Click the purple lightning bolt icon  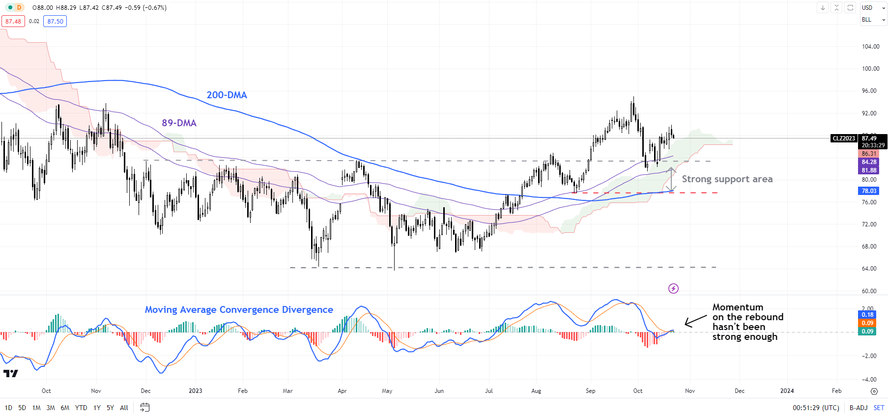pyautogui.click(x=673, y=288)
